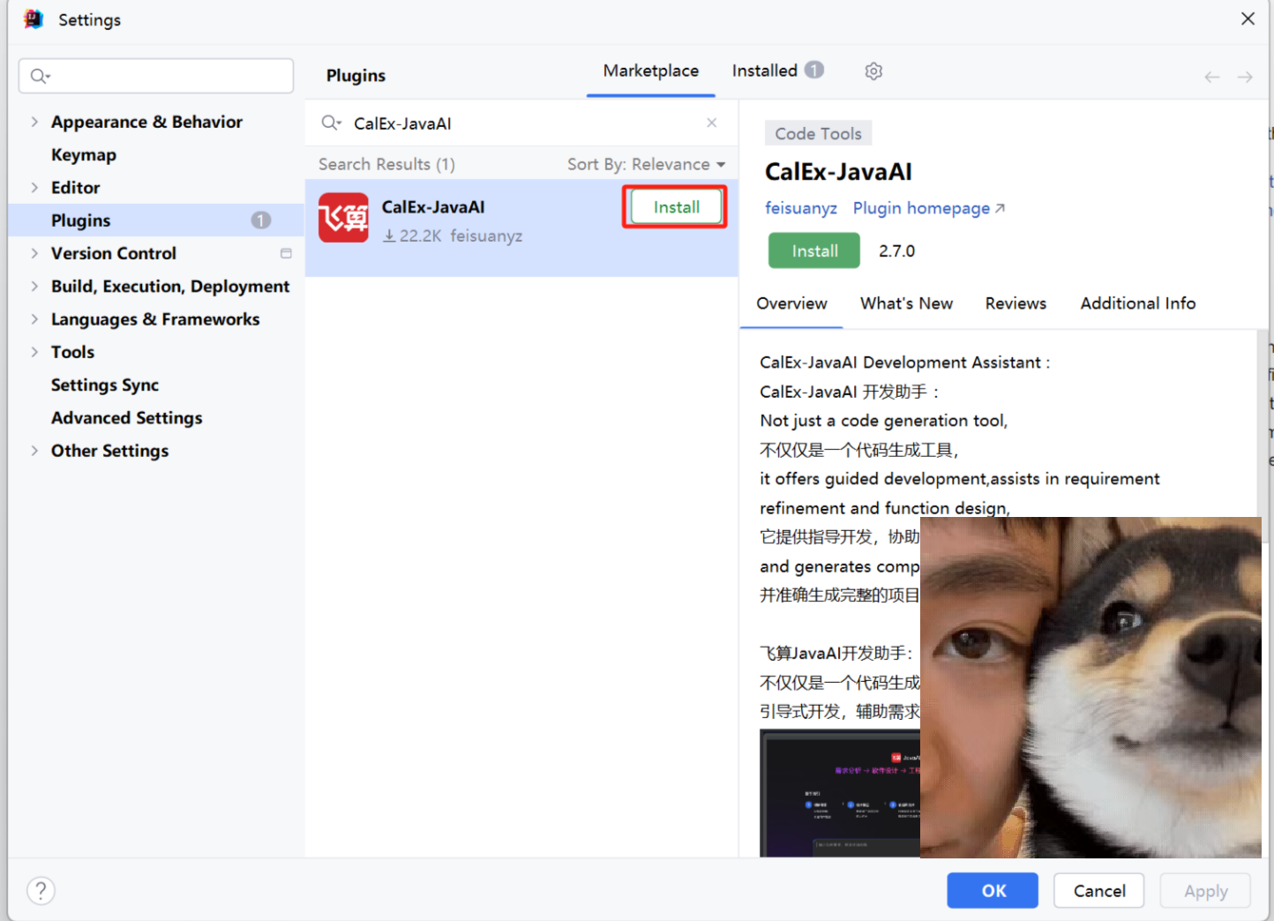Click the version number 2.7.0
Viewport: 1274px width, 921px height.
pyautogui.click(x=896, y=251)
